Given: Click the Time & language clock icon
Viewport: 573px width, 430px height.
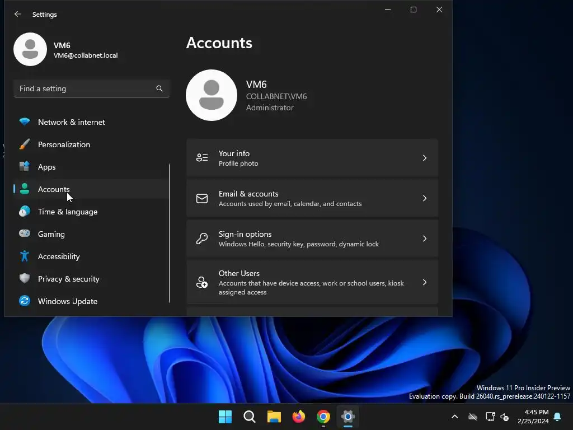Looking at the screenshot, I should point(25,211).
